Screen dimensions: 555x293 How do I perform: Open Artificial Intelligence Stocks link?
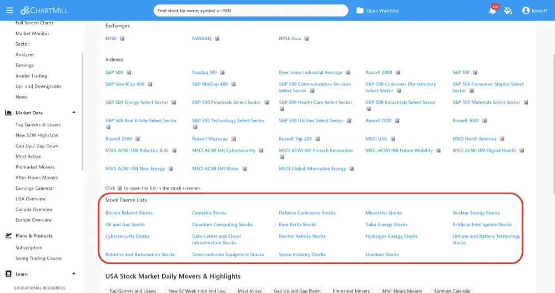pos(482,225)
